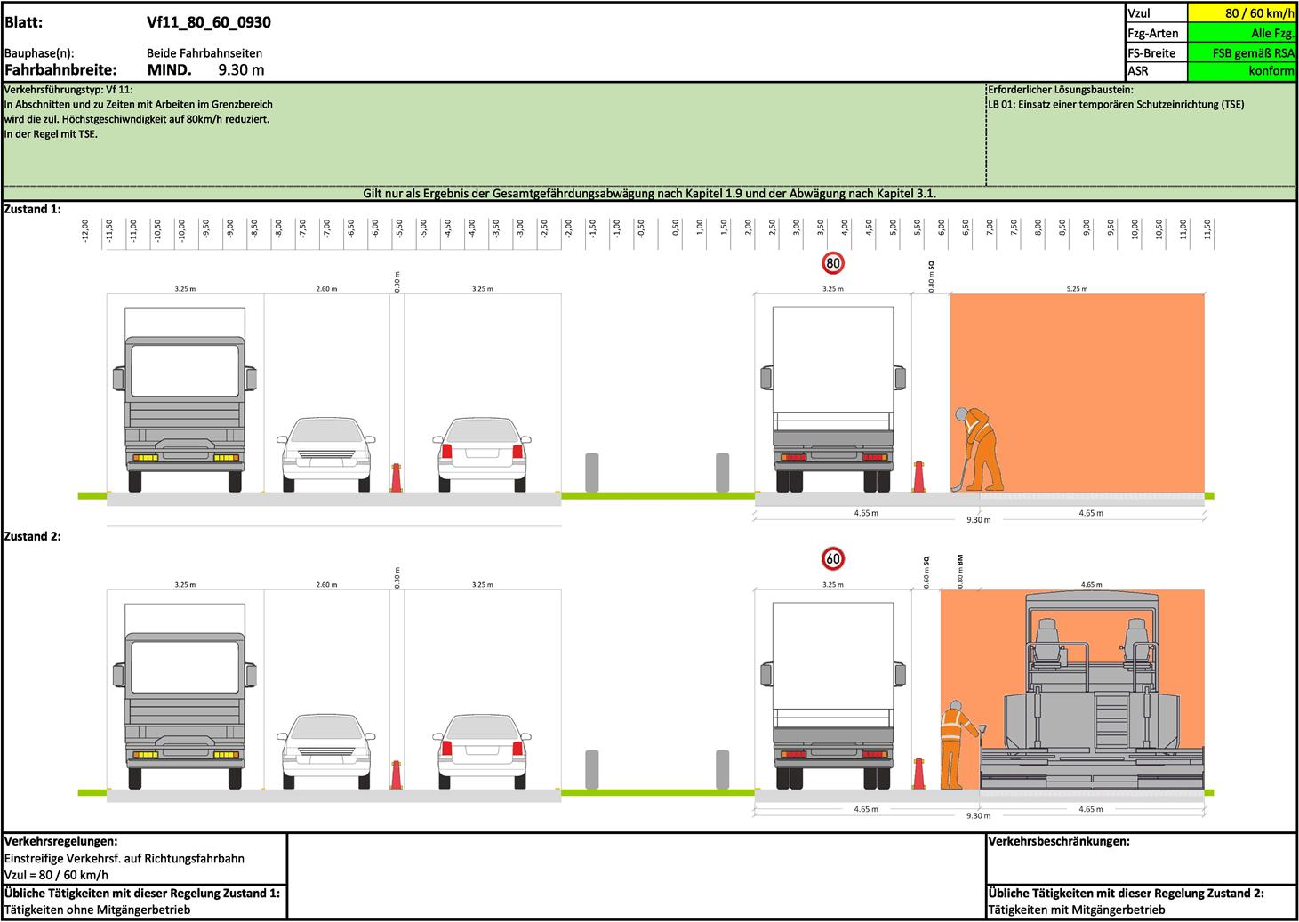Select the left gray bollard in Zustand 1
1299x922 pixels.
point(591,472)
